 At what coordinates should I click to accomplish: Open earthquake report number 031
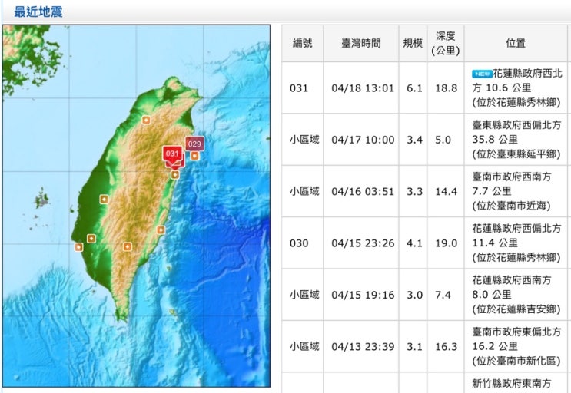(x=299, y=88)
